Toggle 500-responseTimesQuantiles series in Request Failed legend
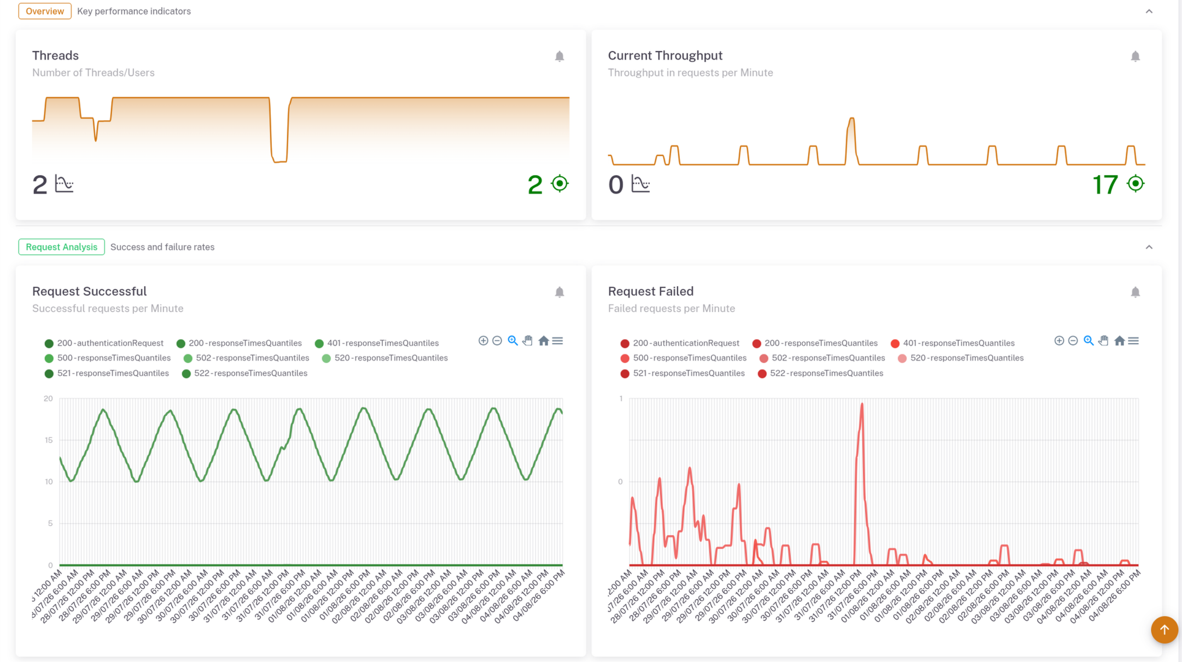 [684, 358]
